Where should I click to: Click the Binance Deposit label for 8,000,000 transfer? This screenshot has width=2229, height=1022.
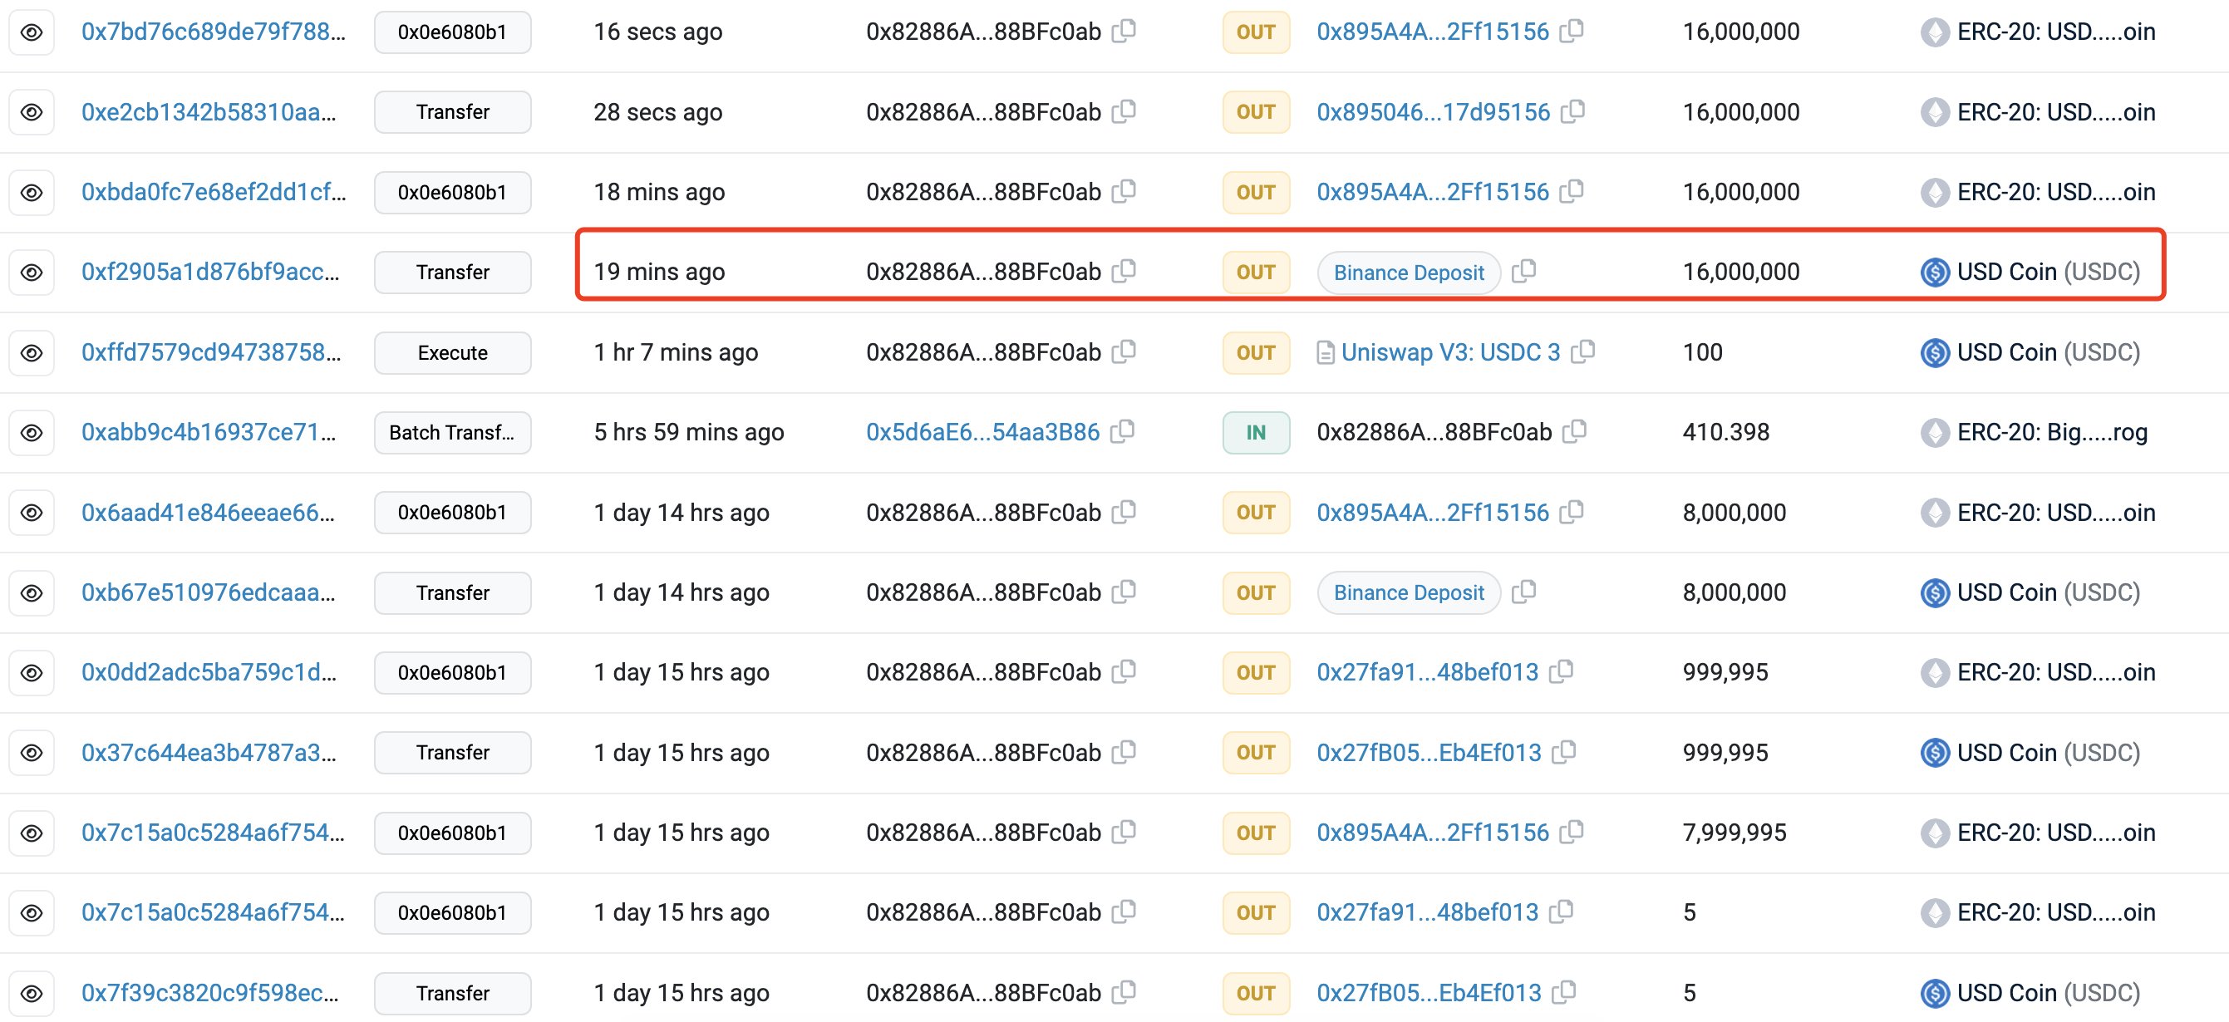pos(1408,592)
